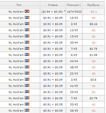Click the D icon in the 6/45 position row
Image resolution: width=106 pixels, height=113 pixels.
click(26, 55)
